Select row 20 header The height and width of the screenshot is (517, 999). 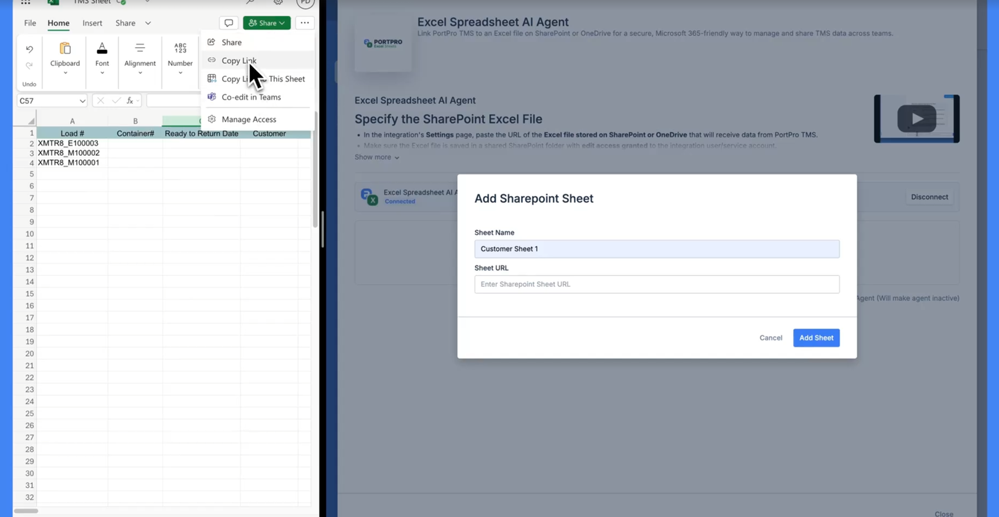(30, 353)
